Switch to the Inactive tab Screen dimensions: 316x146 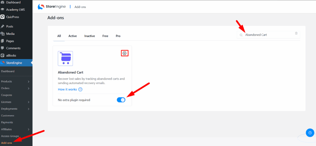tap(90, 36)
